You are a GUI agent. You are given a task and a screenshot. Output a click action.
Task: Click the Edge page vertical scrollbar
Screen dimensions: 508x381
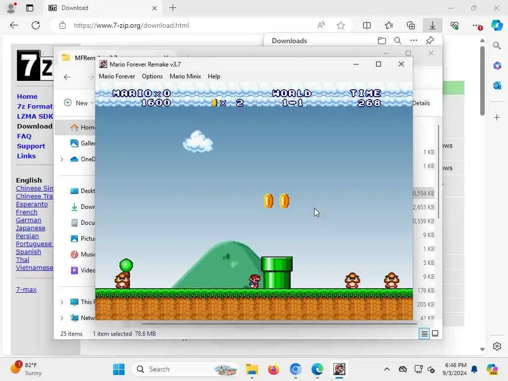pos(482,81)
